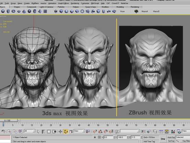Click the tree icon beside Macro4
190x143 pixels.
136,11
